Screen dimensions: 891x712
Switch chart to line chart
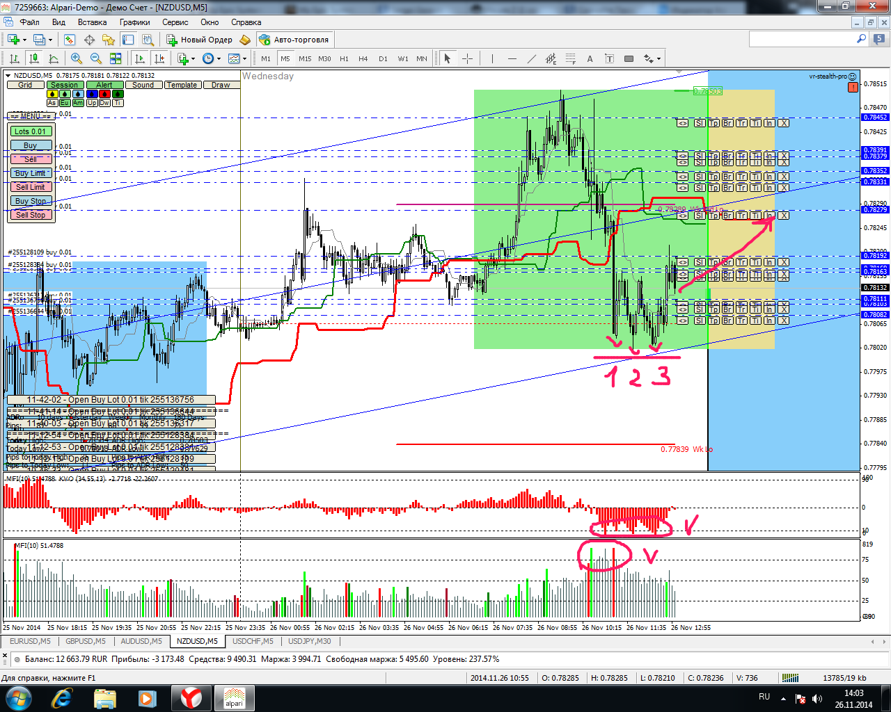coord(53,58)
